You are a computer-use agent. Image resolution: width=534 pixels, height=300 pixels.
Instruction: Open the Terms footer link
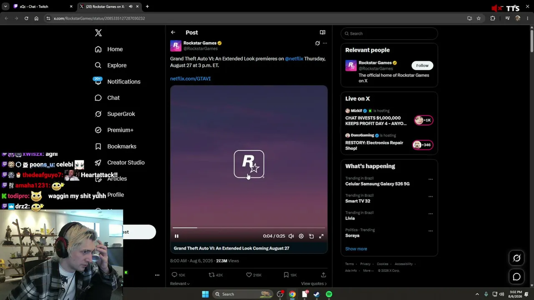[x=349, y=264]
